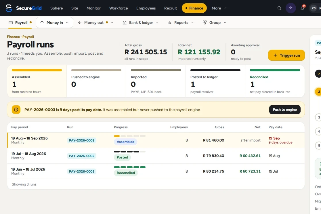Expand the Money in chevron

pyautogui.click(x=67, y=22)
